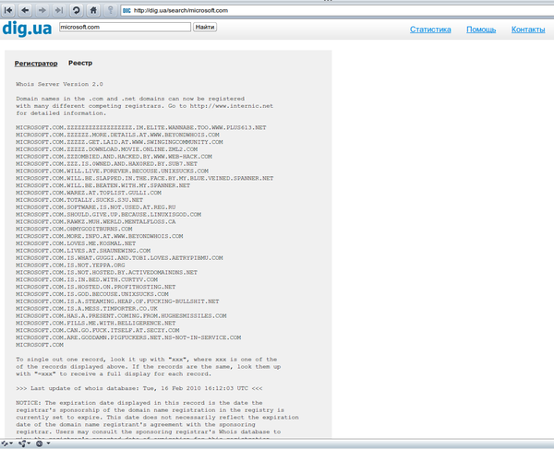The width and height of the screenshot is (554, 449).
Task: Click the DIG site badge in address bar
Action: tap(126, 10)
